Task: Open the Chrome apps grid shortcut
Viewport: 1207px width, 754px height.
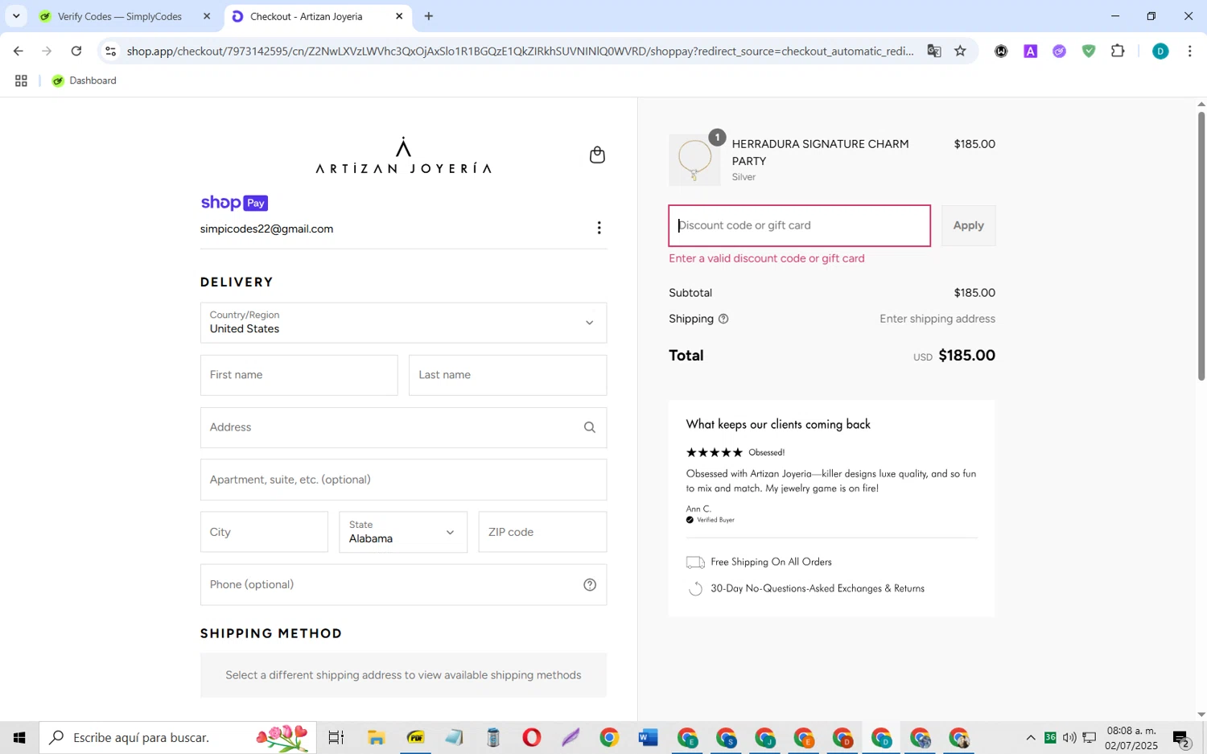Action: point(21,81)
